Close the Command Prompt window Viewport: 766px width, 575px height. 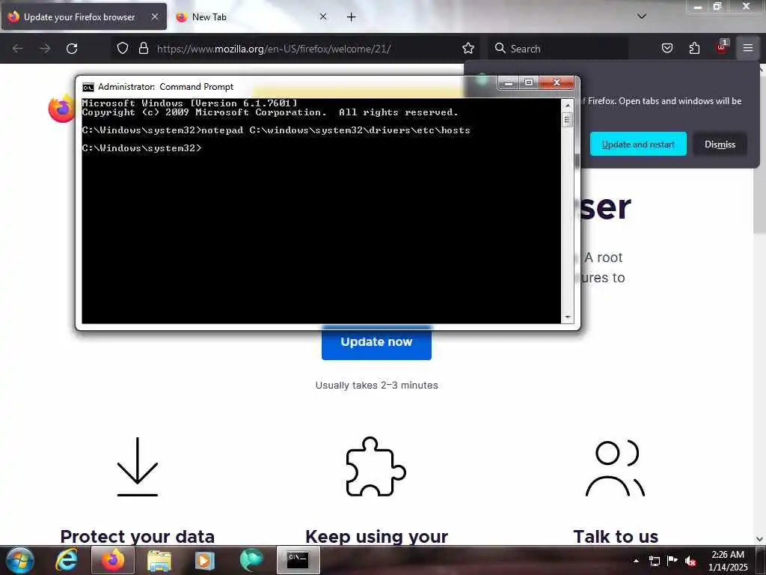pyautogui.click(x=557, y=82)
